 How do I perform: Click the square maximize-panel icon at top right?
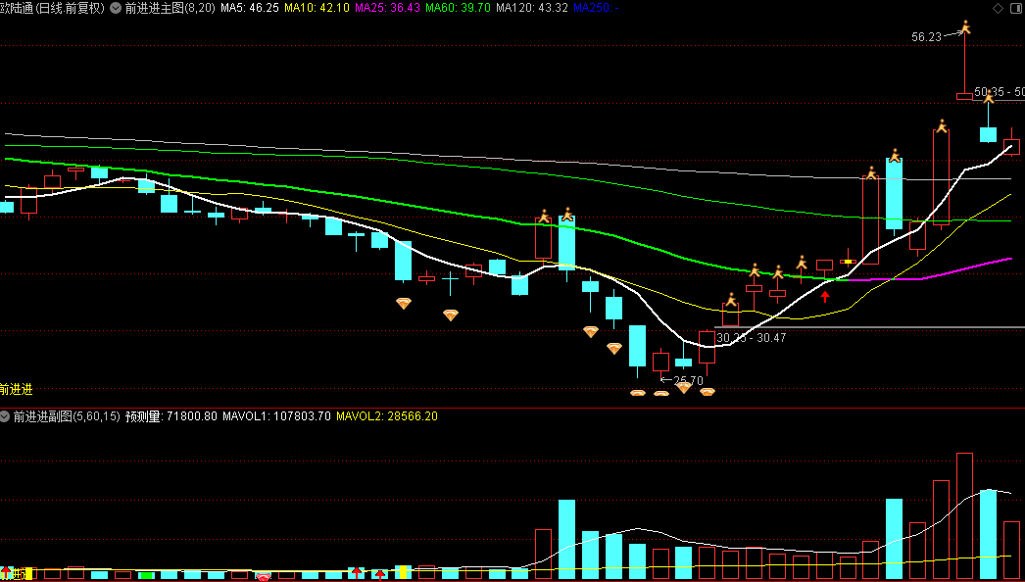[x=1015, y=8]
